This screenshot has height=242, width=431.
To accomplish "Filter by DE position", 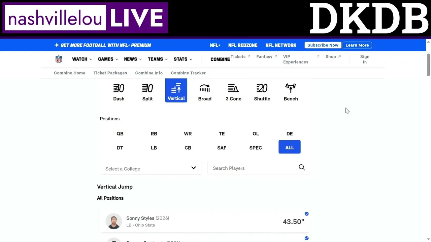I will pyautogui.click(x=290, y=134).
